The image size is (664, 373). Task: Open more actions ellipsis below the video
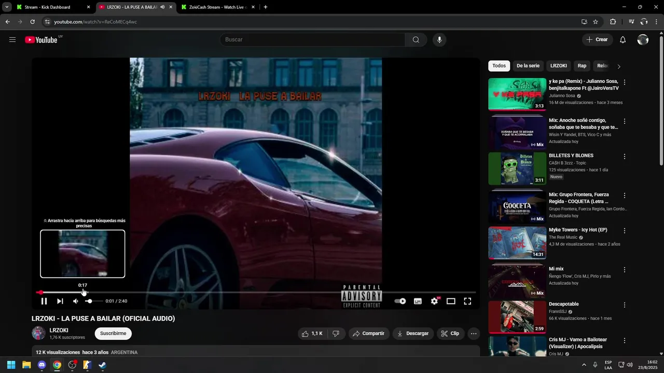474,334
